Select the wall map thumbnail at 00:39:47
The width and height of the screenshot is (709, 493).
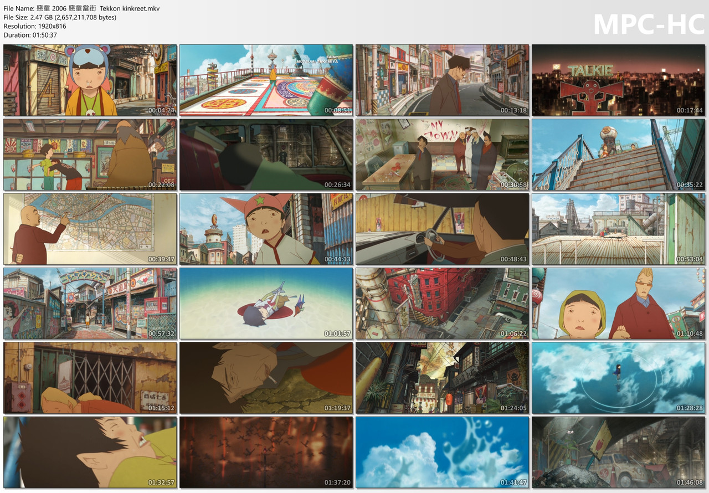[90, 229]
